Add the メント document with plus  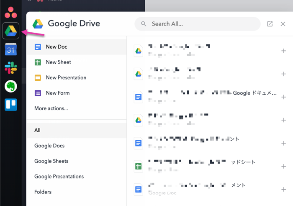coord(283,190)
